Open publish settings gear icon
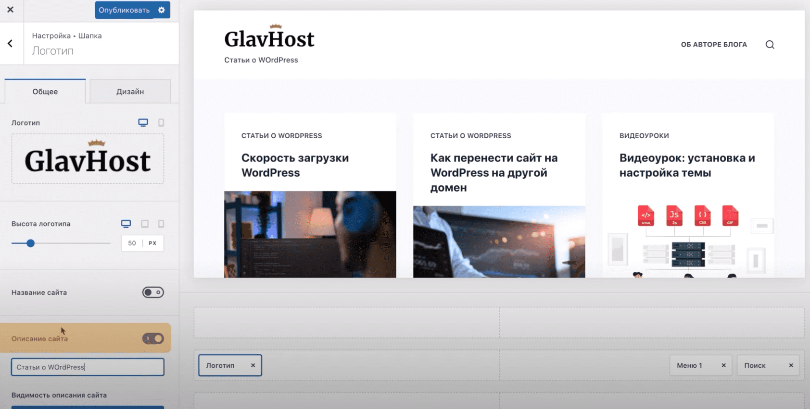Image resolution: width=810 pixels, height=409 pixels. (x=162, y=10)
